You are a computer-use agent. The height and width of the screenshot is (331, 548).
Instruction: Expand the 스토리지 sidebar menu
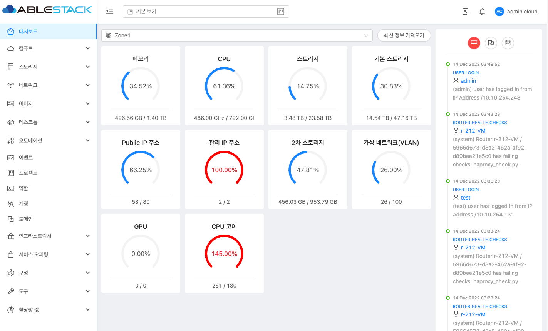(x=48, y=67)
